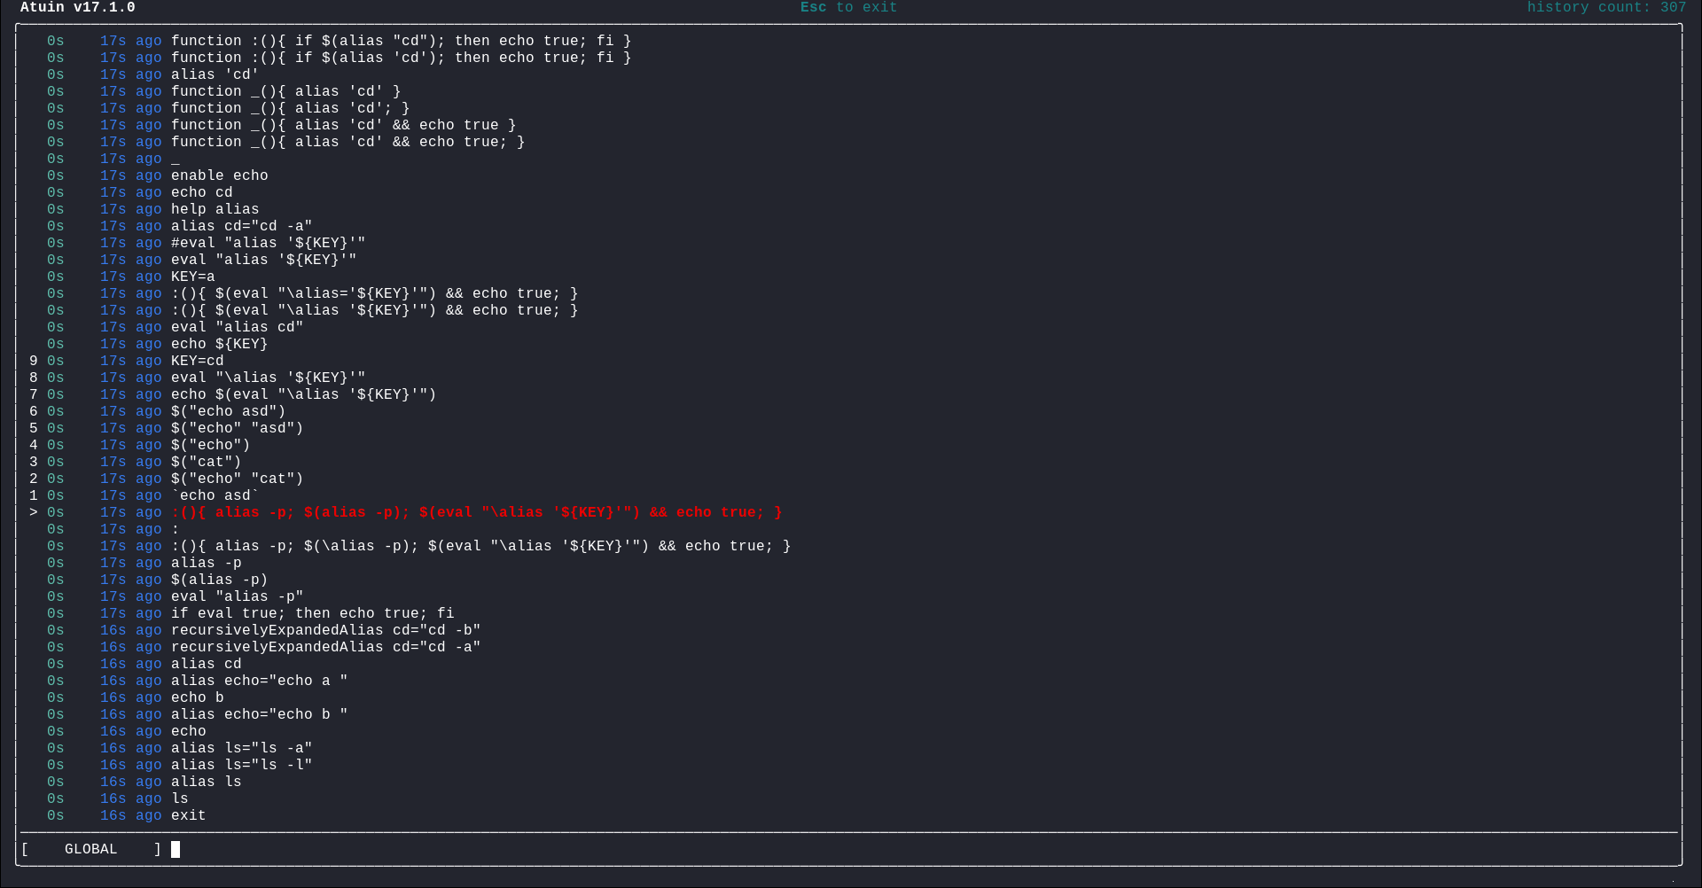Select history entry '$("echo")'
The image size is (1702, 888).
click(x=211, y=445)
